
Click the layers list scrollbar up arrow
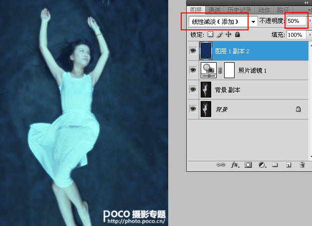[311, 45]
